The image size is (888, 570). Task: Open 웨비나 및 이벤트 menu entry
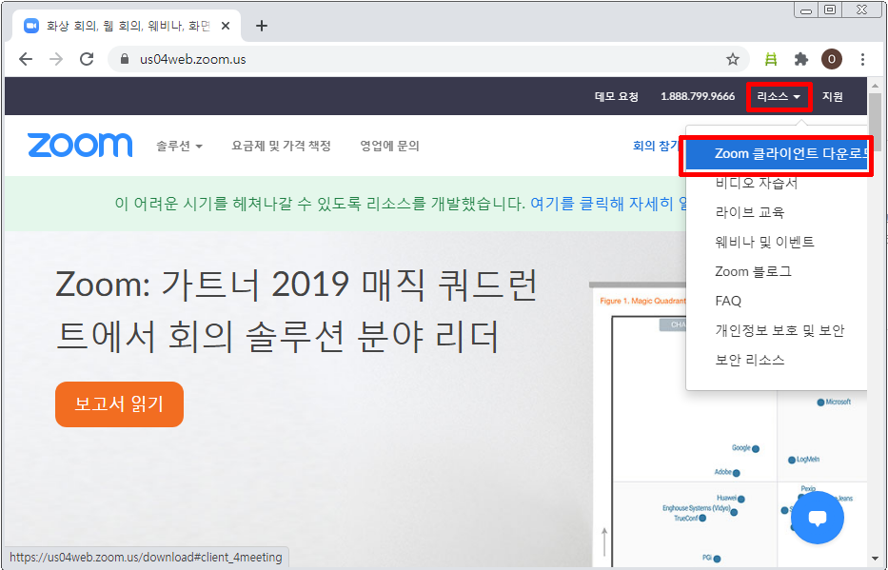click(764, 242)
